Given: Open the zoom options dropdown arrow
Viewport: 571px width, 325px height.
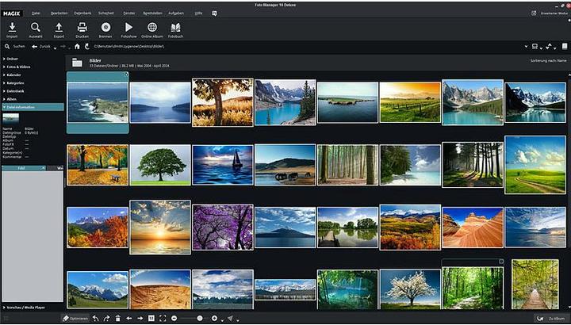Looking at the screenshot, I should pos(222,320).
